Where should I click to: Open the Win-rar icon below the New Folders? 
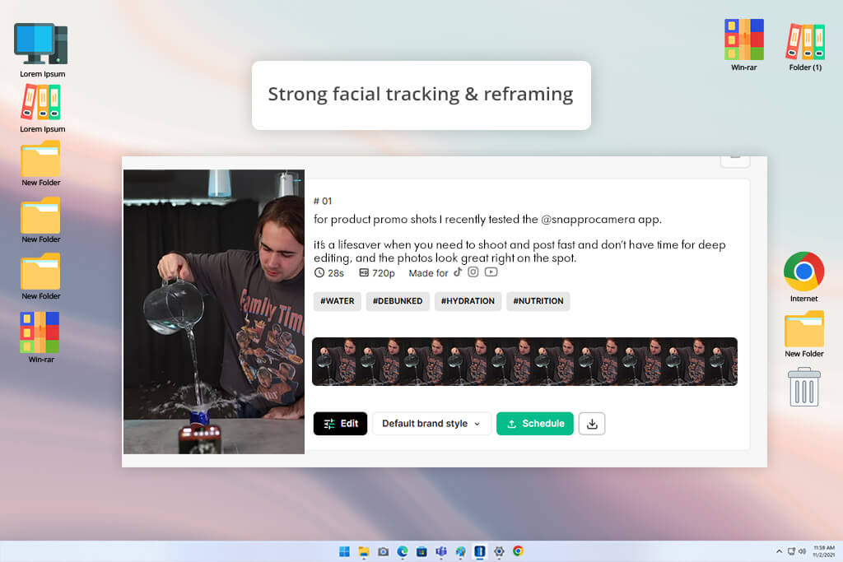[x=40, y=337]
